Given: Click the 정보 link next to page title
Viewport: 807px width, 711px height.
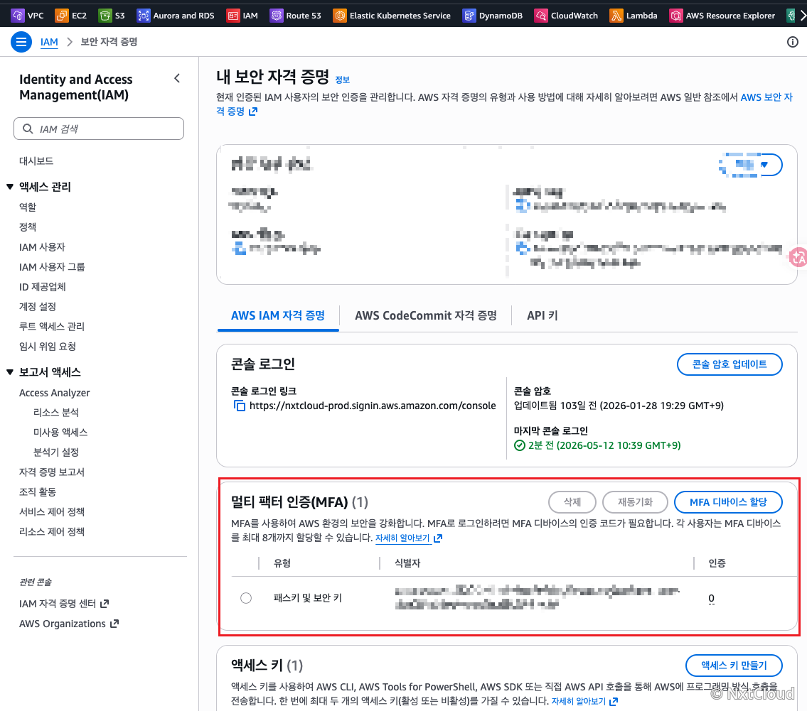Looking at the screenshot, I should (x=342, y=80).
